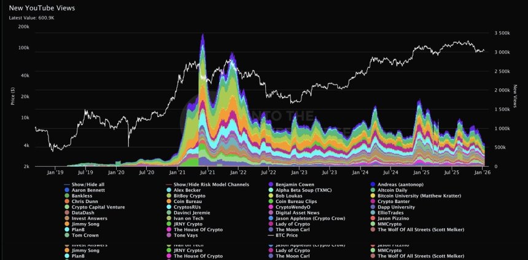Toggle Bitcoin University (Matthew Kratter) entry
528x260 pixels.
[x=415, y=196]
